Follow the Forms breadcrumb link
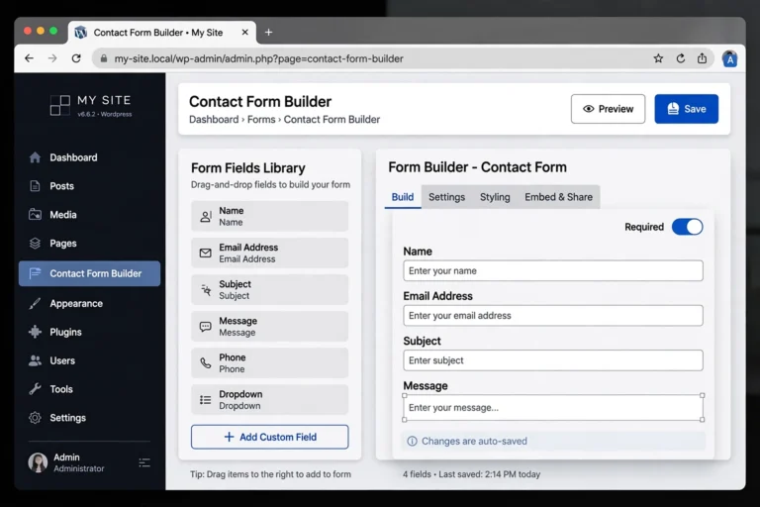Screen dimensions: 760x507 tap(261, 120)
